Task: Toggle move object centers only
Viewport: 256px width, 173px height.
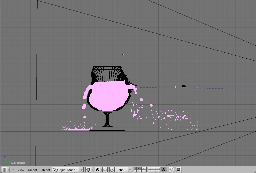Action: point(105,170)
